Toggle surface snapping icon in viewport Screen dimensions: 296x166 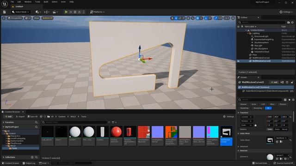(192, 18)
